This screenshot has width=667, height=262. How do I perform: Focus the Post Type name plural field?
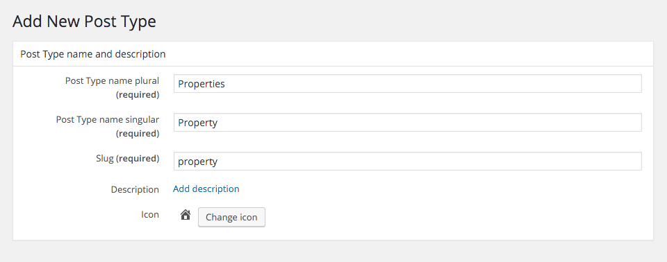(408, 84)
